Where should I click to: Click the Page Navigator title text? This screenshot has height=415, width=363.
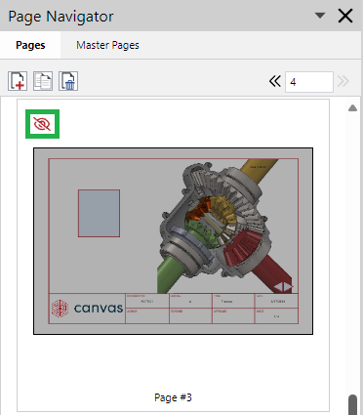(60, 17)
